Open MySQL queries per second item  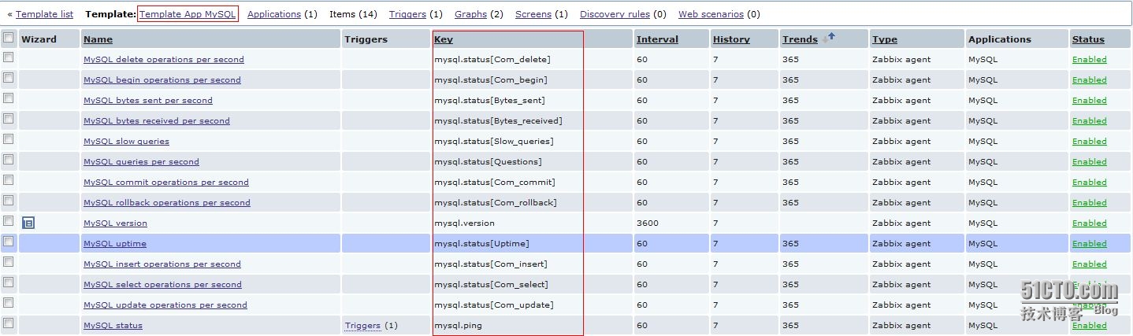click(141, 162)
